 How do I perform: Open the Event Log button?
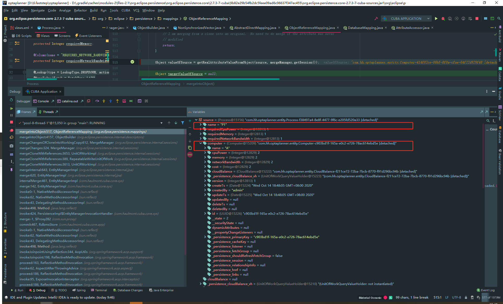[486, 290]
